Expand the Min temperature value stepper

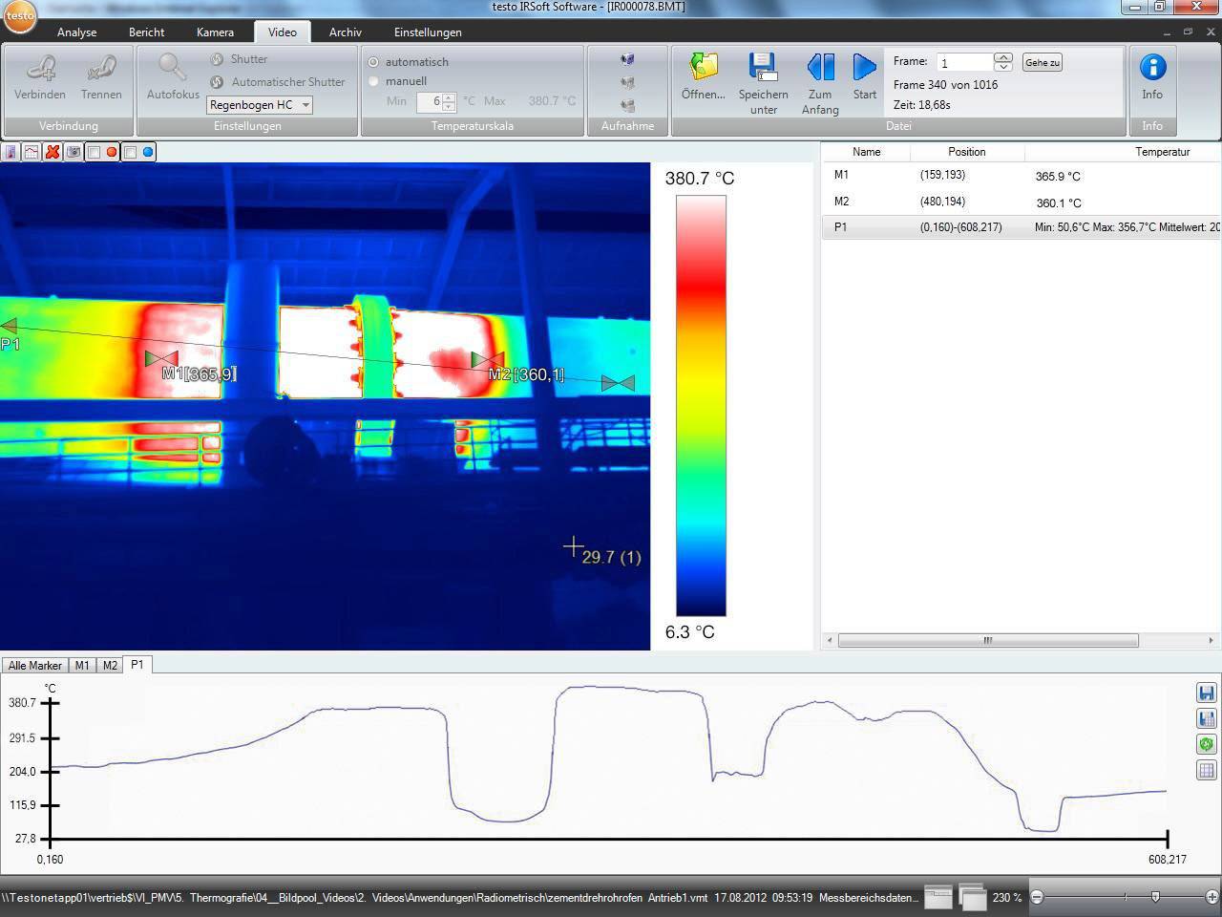[448, 100]
